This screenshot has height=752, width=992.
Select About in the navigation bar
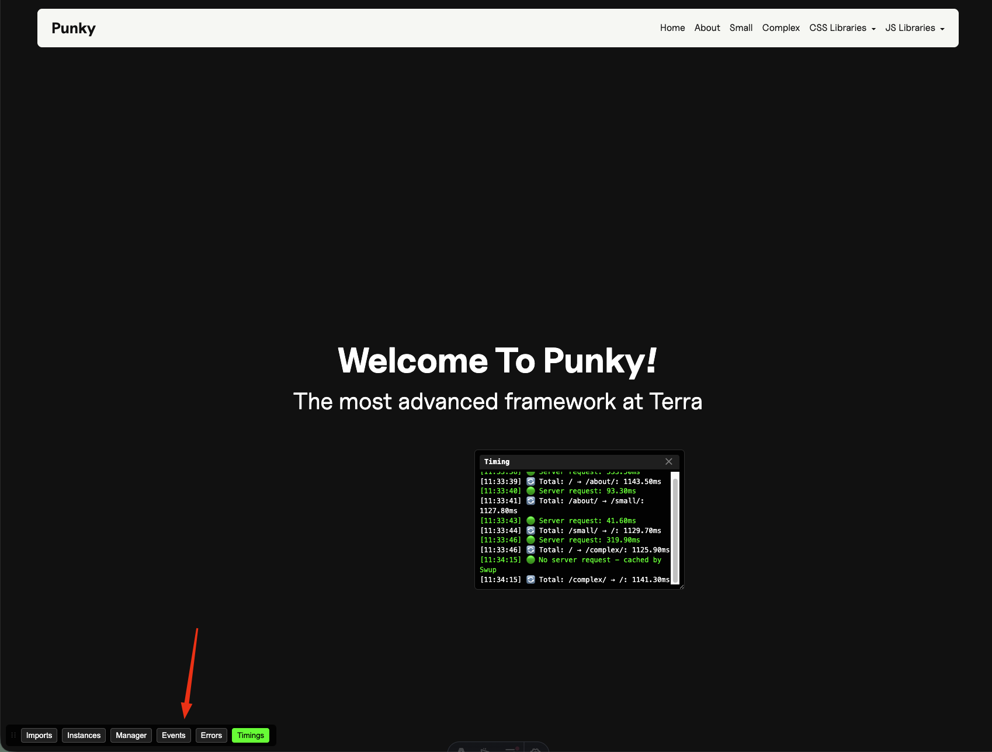point(707,27)
